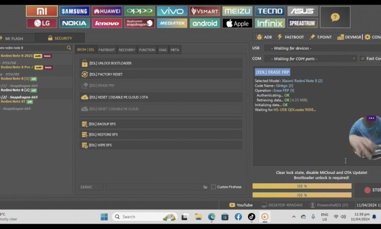The width and height of the screenshot is (381, 229).
Task: Click the search magnifier in model search box
Action: [x=69, y=48]
